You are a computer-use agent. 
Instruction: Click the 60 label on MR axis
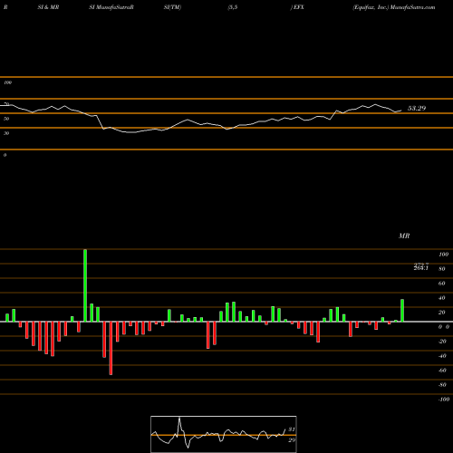point(442,284)
